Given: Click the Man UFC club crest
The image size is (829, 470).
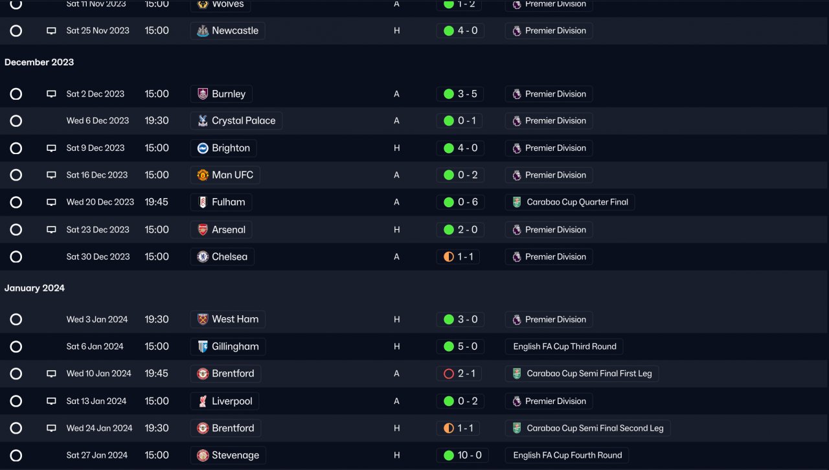Looking at the screenshot, I should (203, 175).
